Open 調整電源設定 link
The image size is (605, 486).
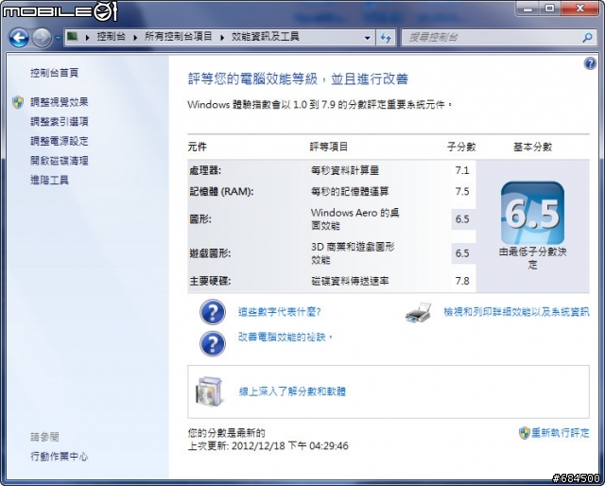click(59, 141)
